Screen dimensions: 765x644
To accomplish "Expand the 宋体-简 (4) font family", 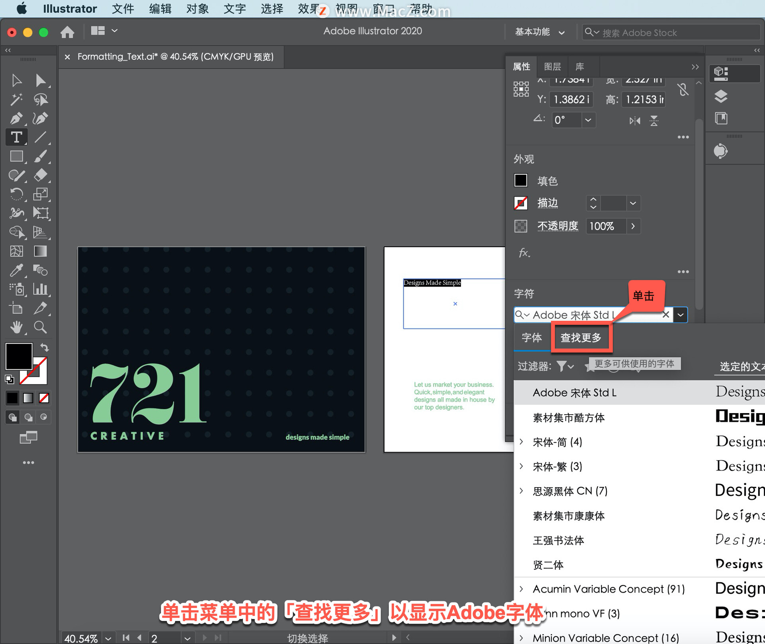I will (521, 442).
